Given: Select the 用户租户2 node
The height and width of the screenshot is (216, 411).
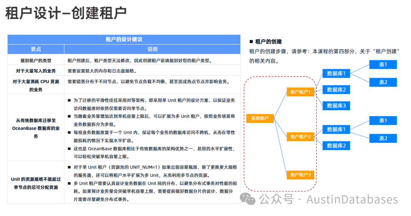Looking at the screenshot, I should 300,137.
